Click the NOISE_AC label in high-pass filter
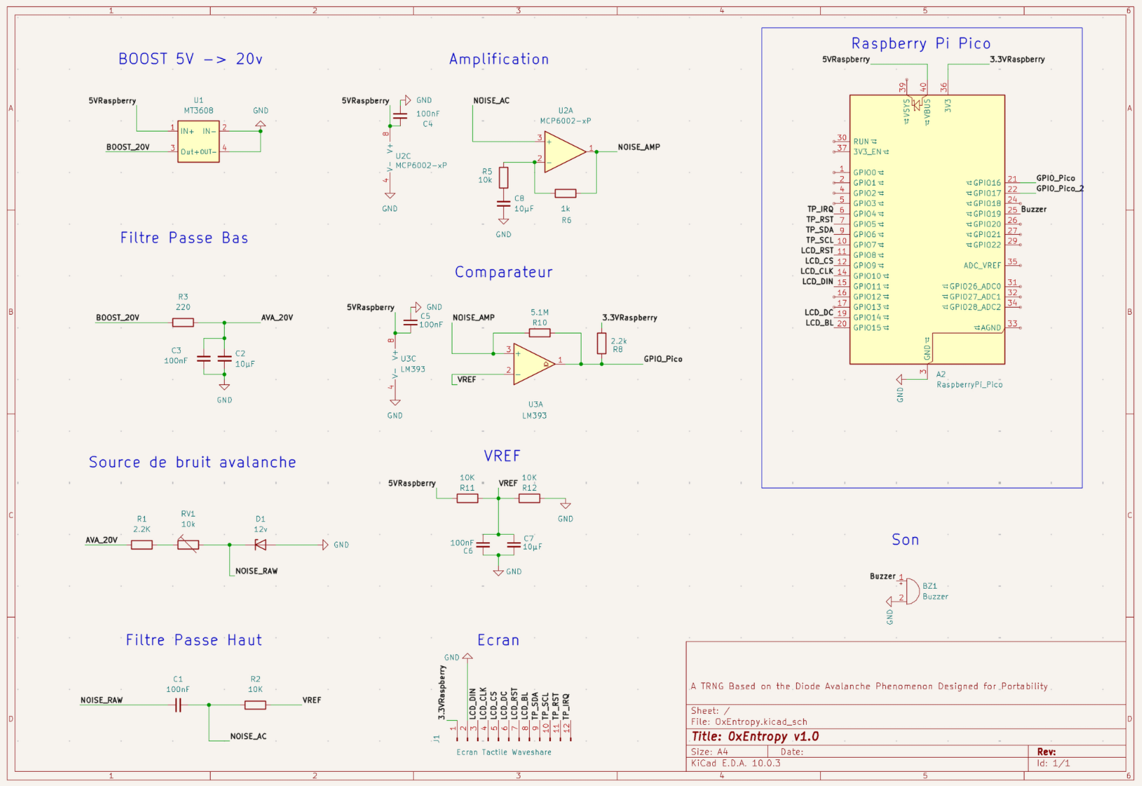This screenshot has width=1142, height=786. [x=248, y=736]
